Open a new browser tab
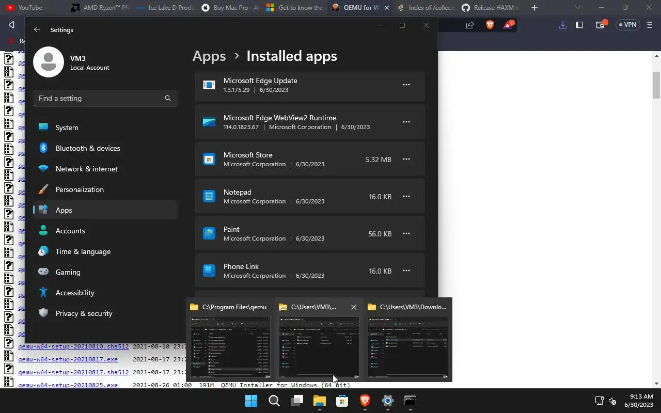This screenshot has width=661, height=413. 534,8
